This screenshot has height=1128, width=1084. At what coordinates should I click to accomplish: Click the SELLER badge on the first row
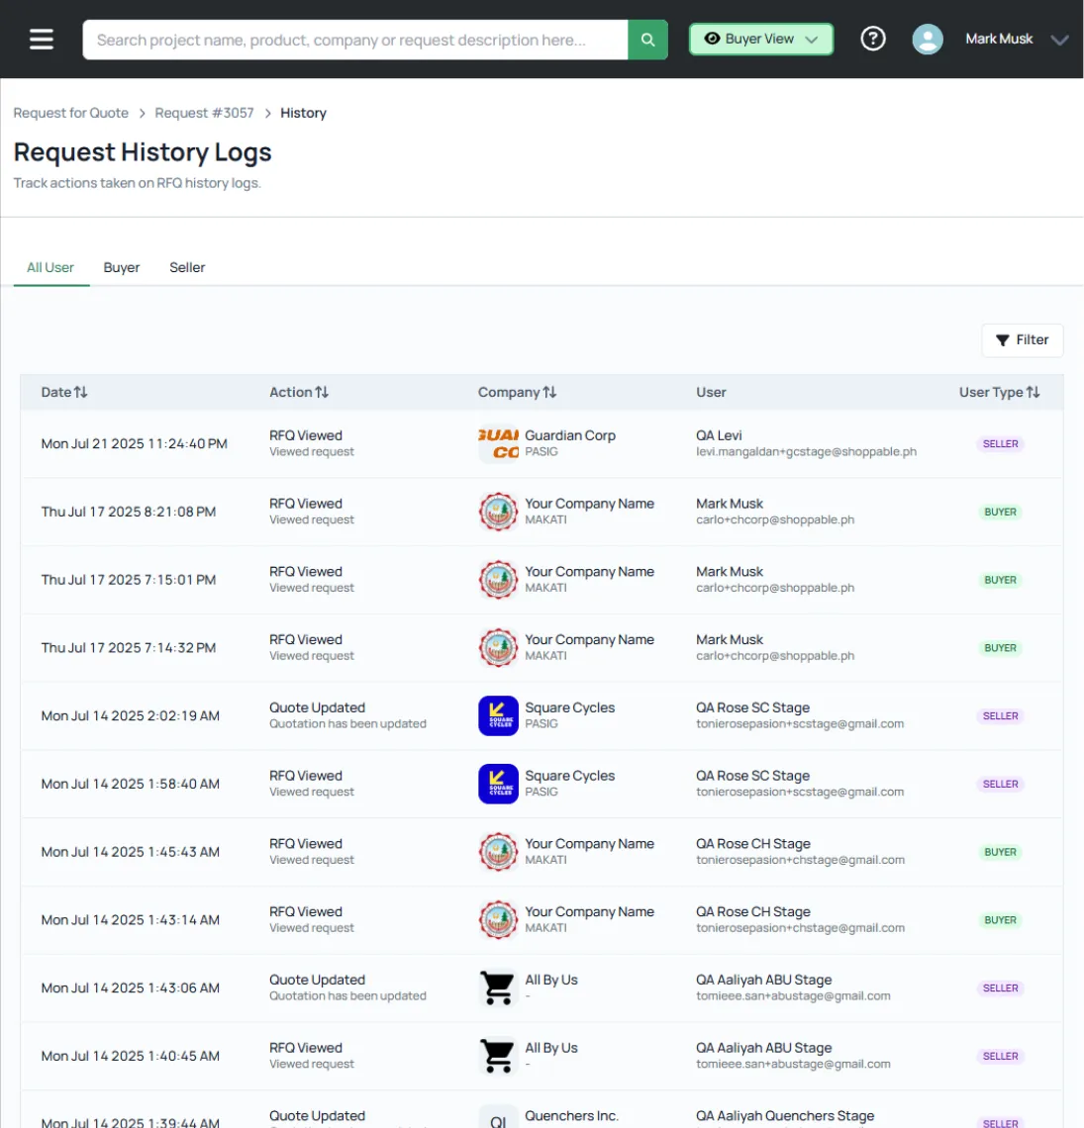tap(1001, 443)
